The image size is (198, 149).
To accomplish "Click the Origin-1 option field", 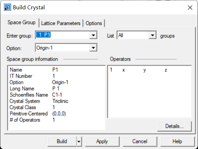I will pos(63,48).
